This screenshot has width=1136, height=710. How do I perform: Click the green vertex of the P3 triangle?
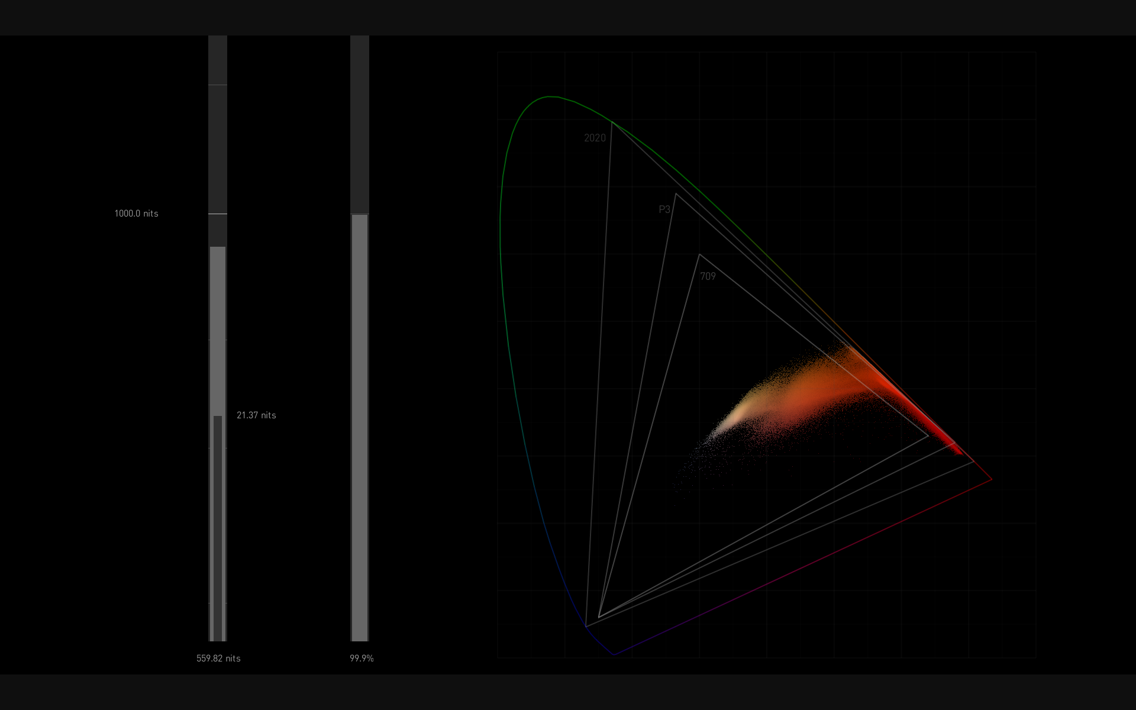pos(676,193)
